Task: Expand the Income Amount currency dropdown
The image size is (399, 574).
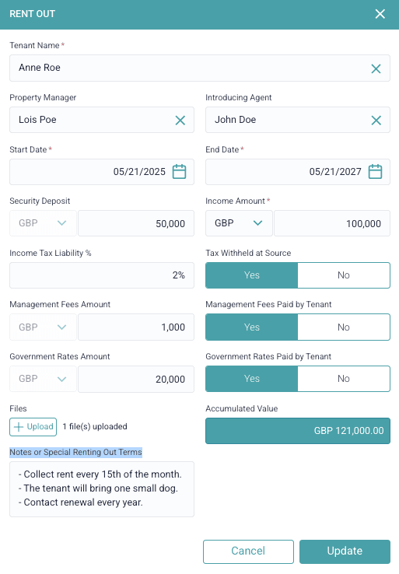Action: [239, 223]
